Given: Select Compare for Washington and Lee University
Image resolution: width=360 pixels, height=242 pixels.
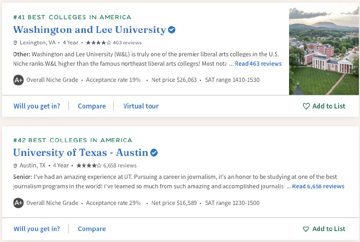Looking at the screenshot, I should tap(92, 106).
